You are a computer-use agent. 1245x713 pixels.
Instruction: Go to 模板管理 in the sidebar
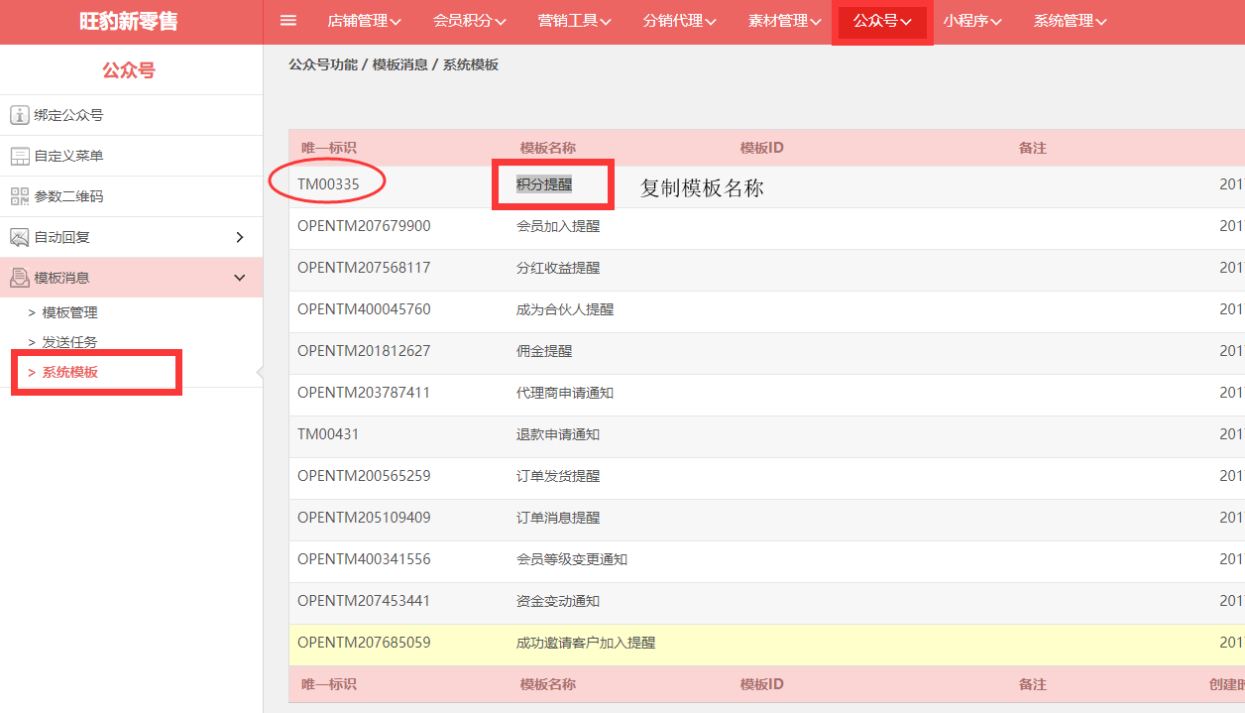(69, 312)
